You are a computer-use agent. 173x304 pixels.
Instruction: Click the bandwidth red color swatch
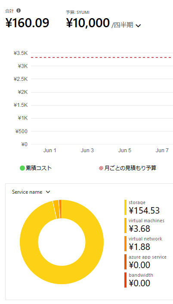[x=125, y=280]
